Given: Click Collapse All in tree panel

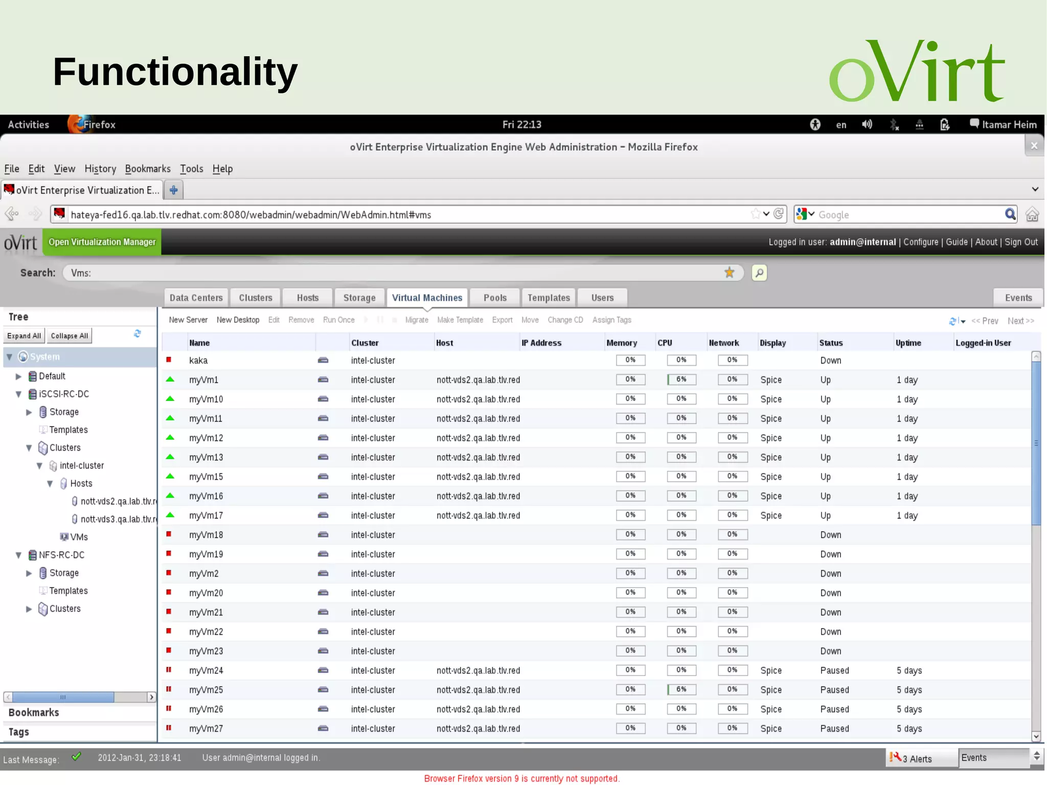Looking at the screenshot, I should [70, 336].
